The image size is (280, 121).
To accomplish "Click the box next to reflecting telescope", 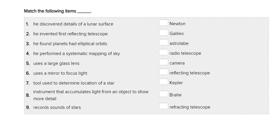I will [163, 72].
